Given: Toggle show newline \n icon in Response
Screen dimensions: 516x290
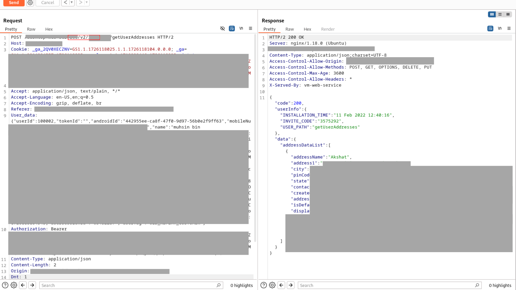Looking at the screenshot, I should coord(500,28).
